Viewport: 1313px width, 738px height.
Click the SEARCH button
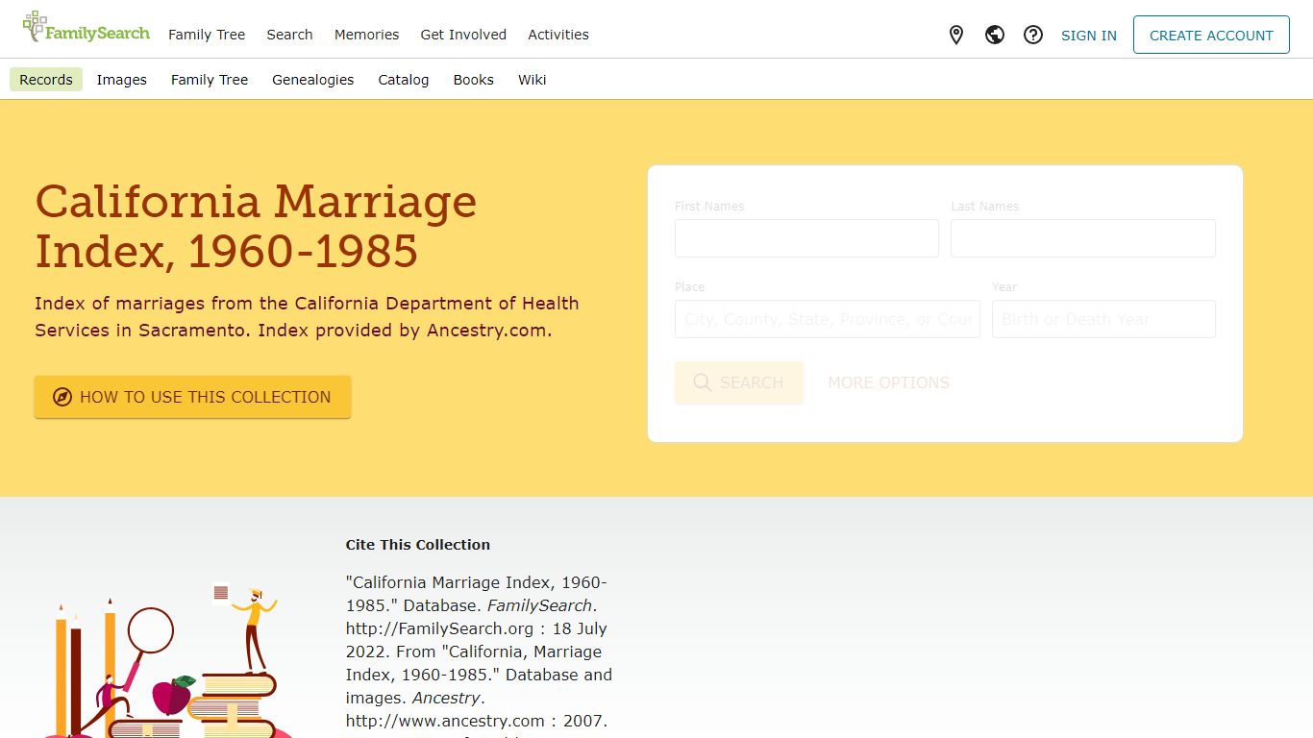[x=739, y=382]
